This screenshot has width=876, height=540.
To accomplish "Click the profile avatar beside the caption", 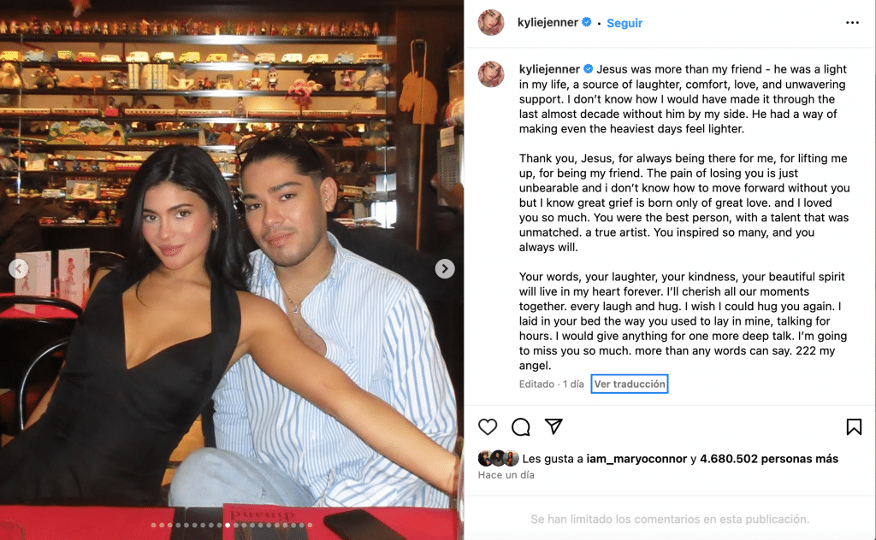I will 491,74.
